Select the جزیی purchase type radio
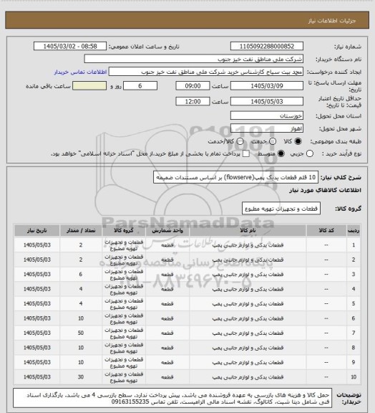Viewport: 375px width, 413px height. coord(310,153)
